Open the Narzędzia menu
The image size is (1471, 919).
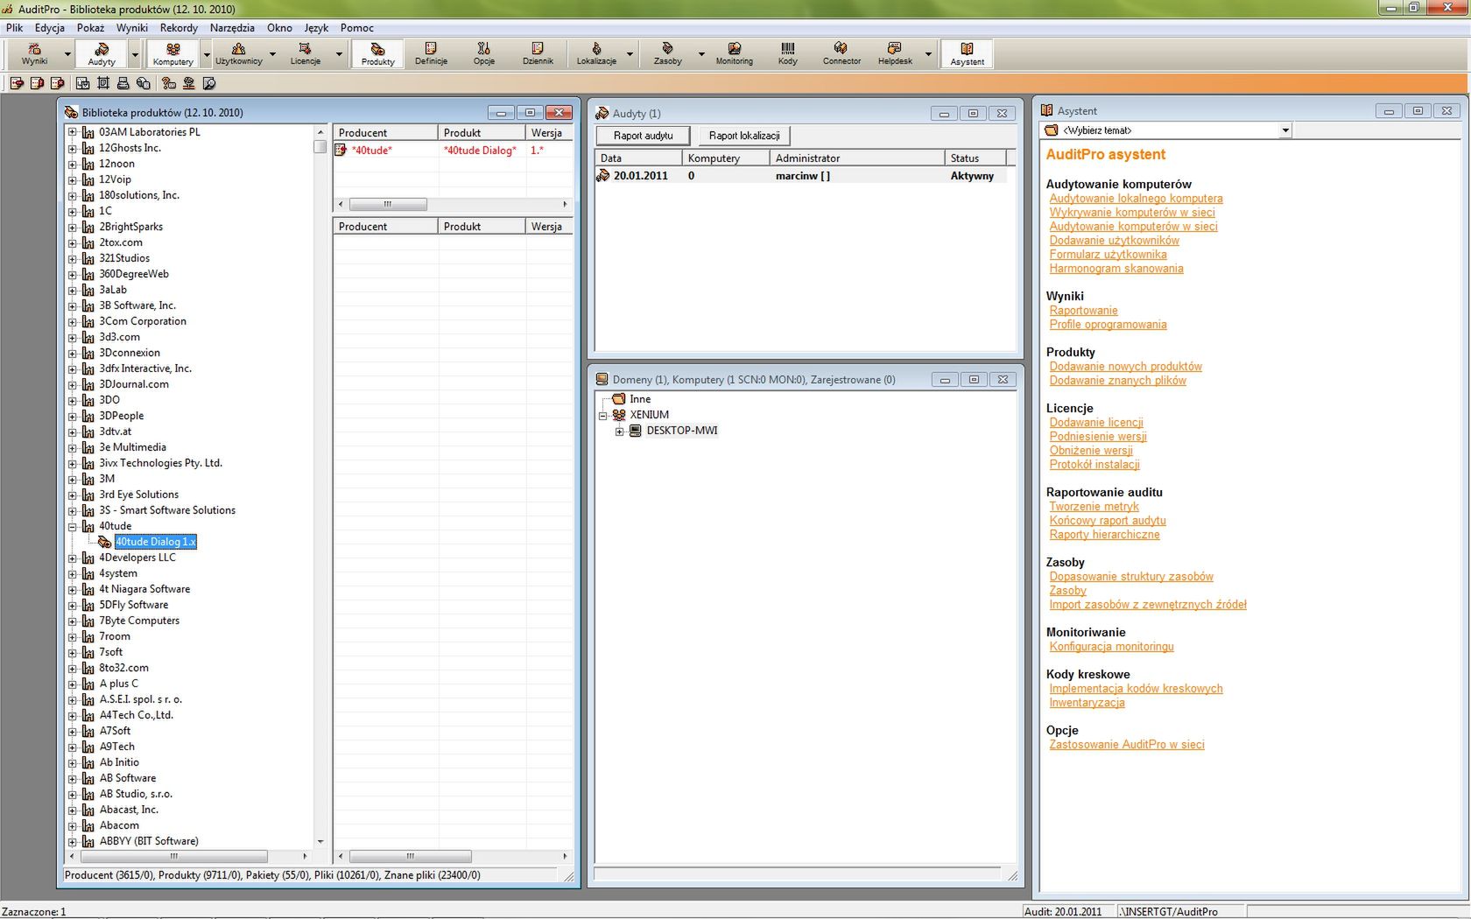click(x=232, y=28)
